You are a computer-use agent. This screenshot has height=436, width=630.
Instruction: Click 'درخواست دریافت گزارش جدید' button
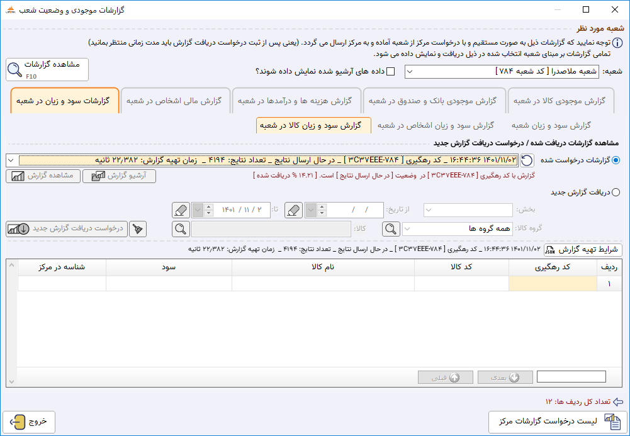click(x=67, y=229)
